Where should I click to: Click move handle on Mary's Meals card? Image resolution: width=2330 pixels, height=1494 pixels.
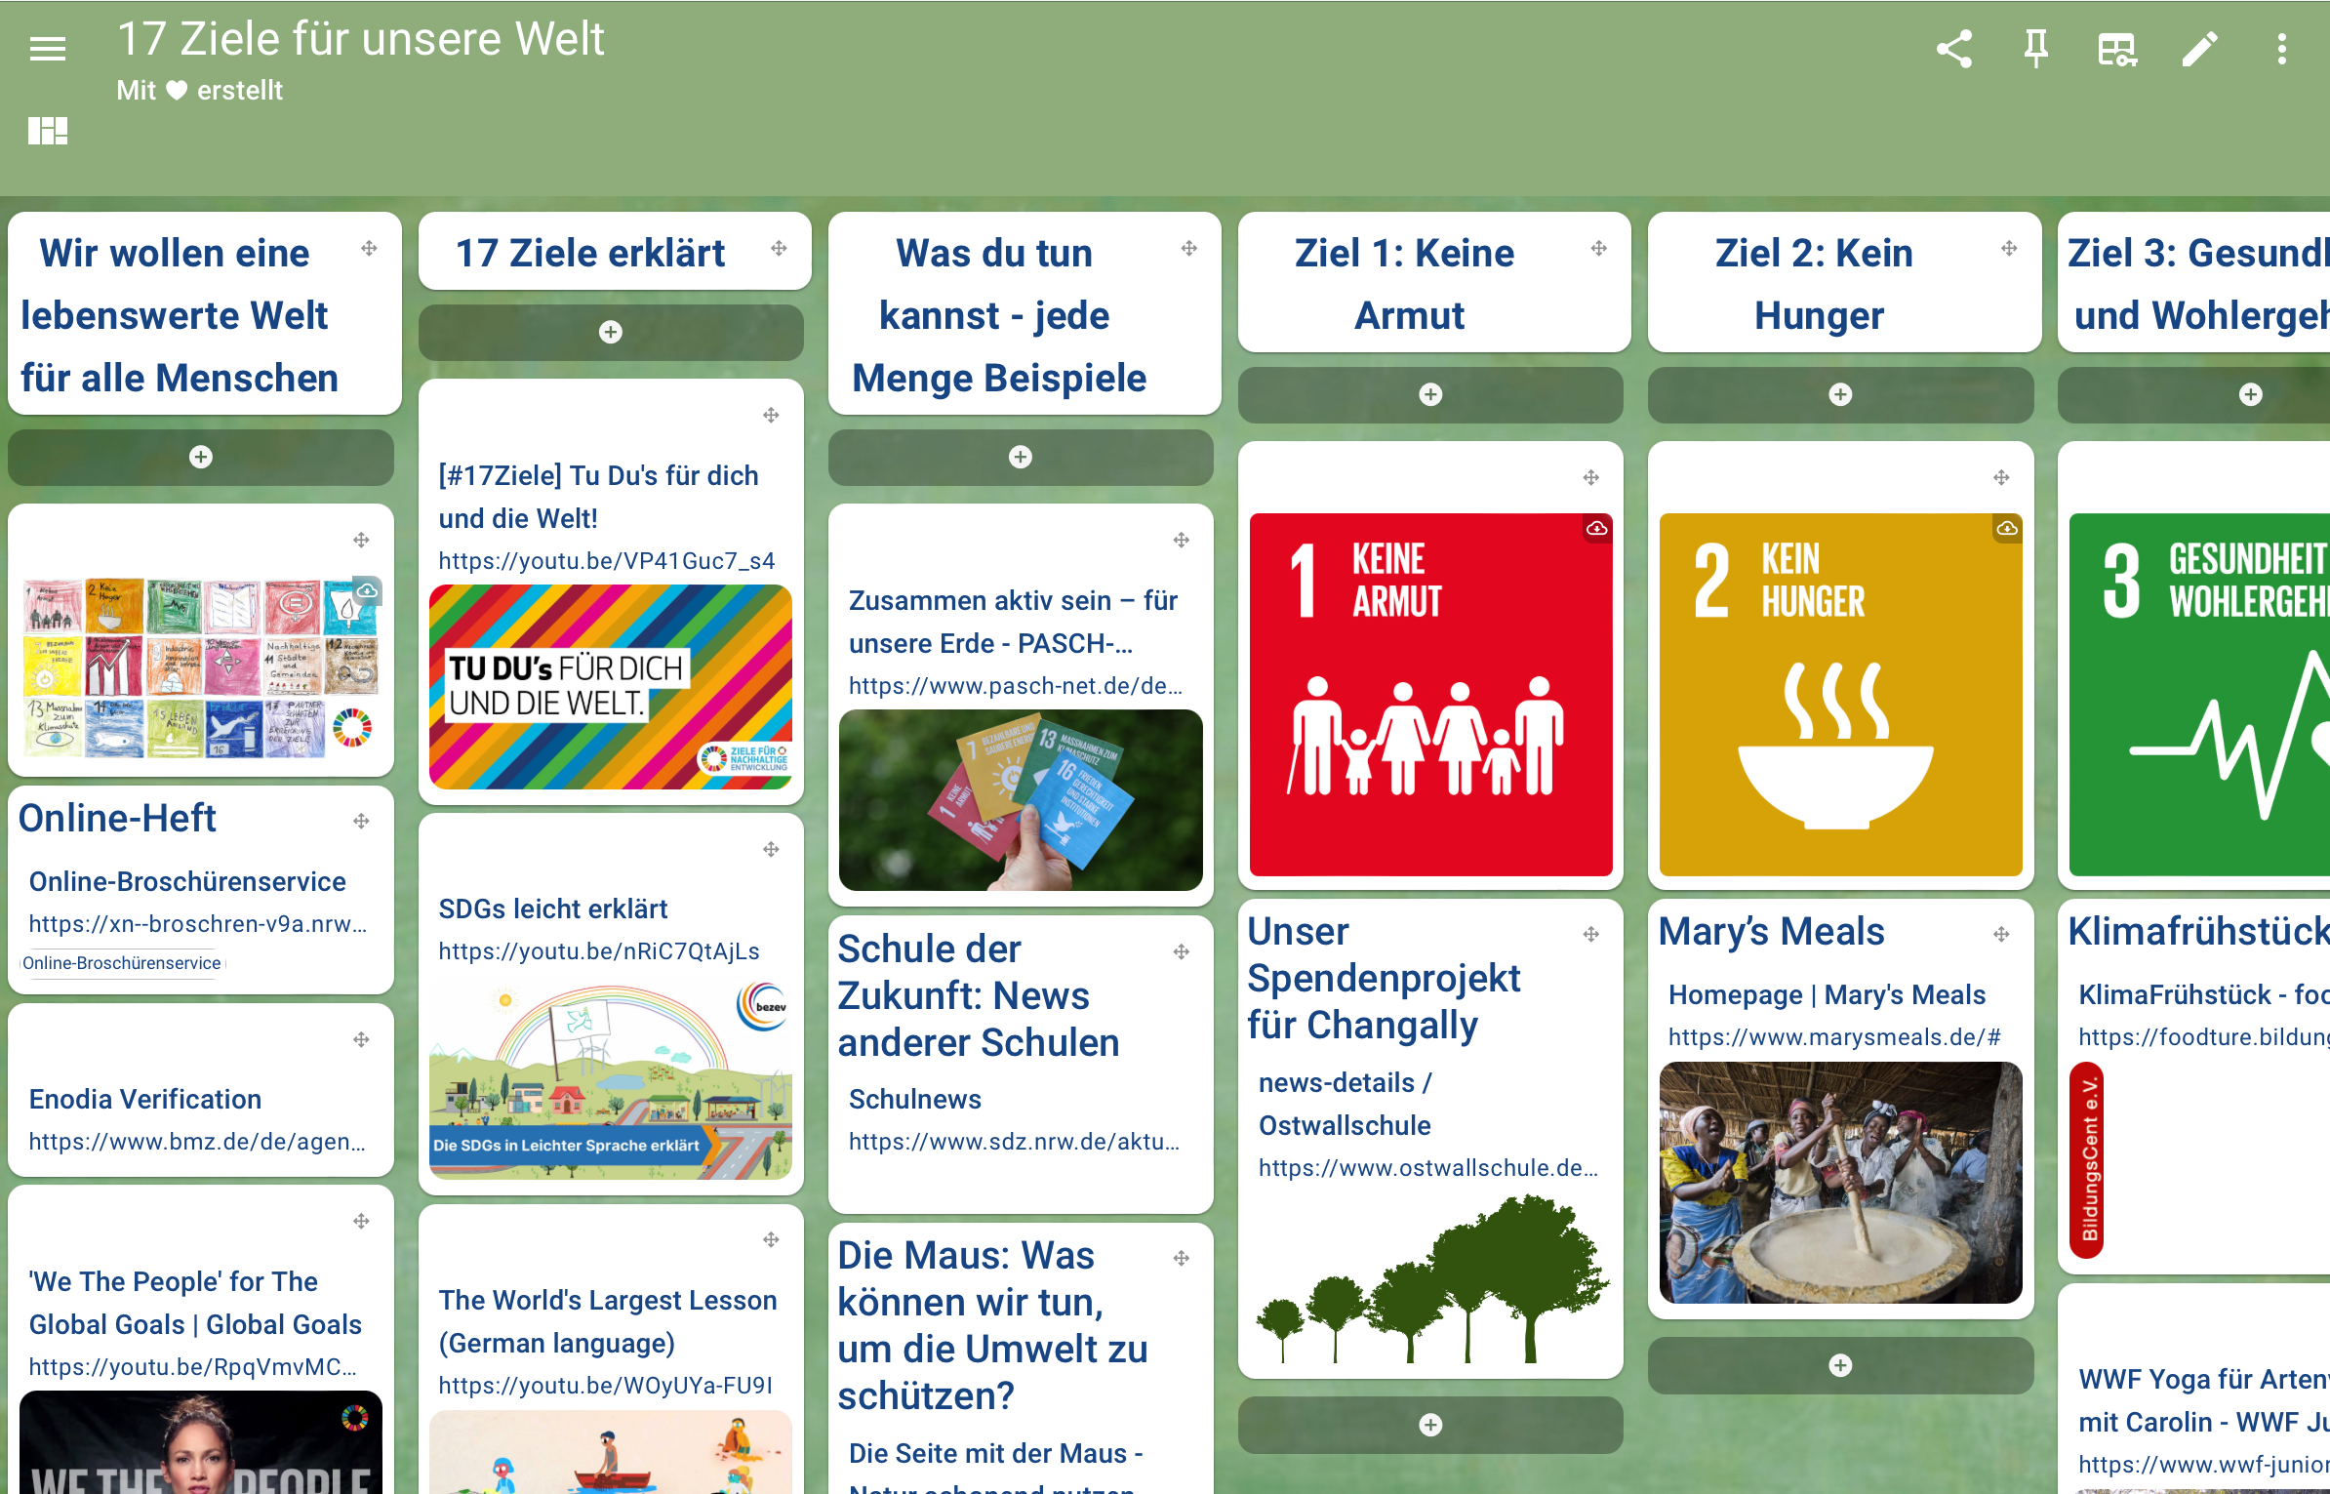2001,934
